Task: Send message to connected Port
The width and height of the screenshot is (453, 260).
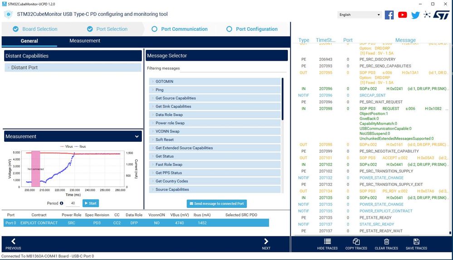Action: point(217,204)
